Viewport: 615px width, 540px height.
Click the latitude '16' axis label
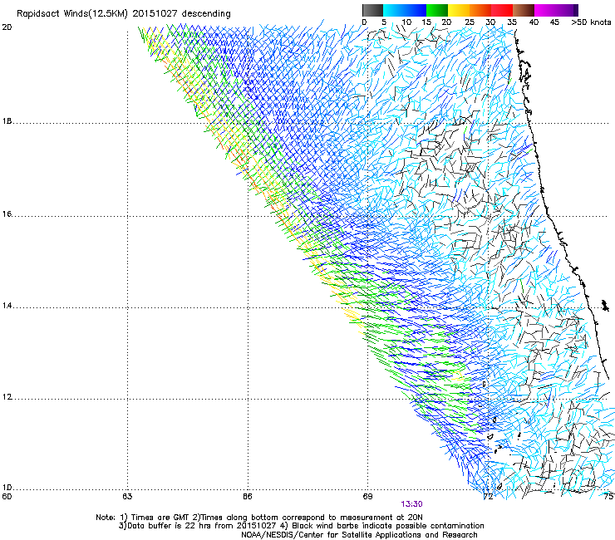[7, 214]
